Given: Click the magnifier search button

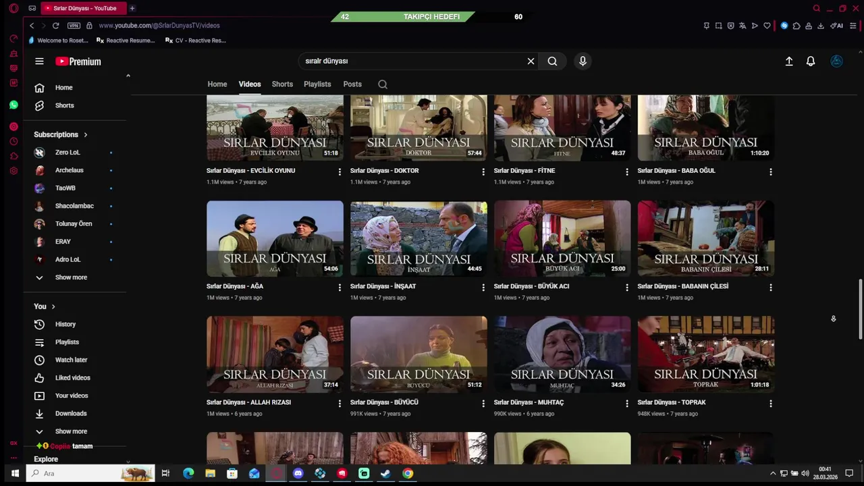Looking at the screenshot, I should pyautogui.click(x=552, y=61).
